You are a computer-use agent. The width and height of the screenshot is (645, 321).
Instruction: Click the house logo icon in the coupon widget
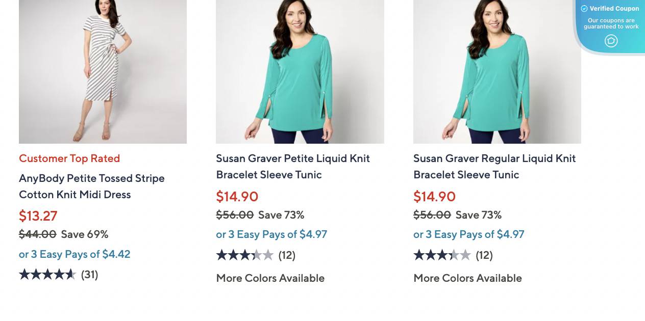pyautogui.click(x=611, y=41)
